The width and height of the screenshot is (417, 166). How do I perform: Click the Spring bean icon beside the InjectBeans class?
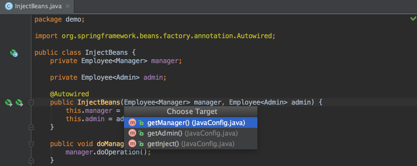(14, 53)
